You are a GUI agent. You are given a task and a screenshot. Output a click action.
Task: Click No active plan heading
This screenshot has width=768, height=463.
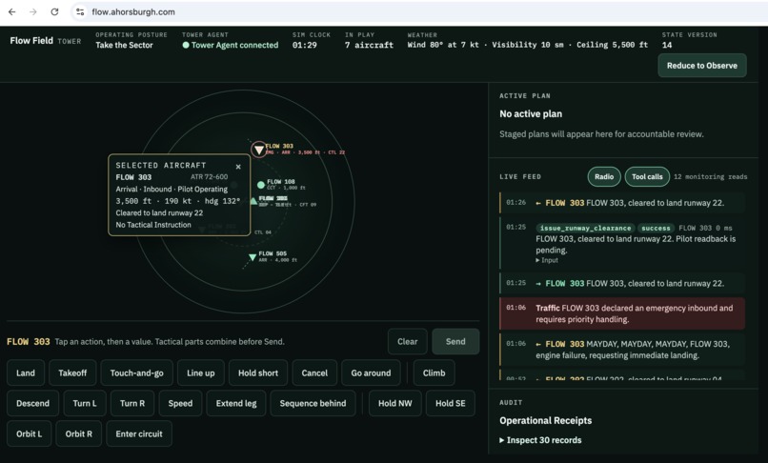tap(531, 113)
